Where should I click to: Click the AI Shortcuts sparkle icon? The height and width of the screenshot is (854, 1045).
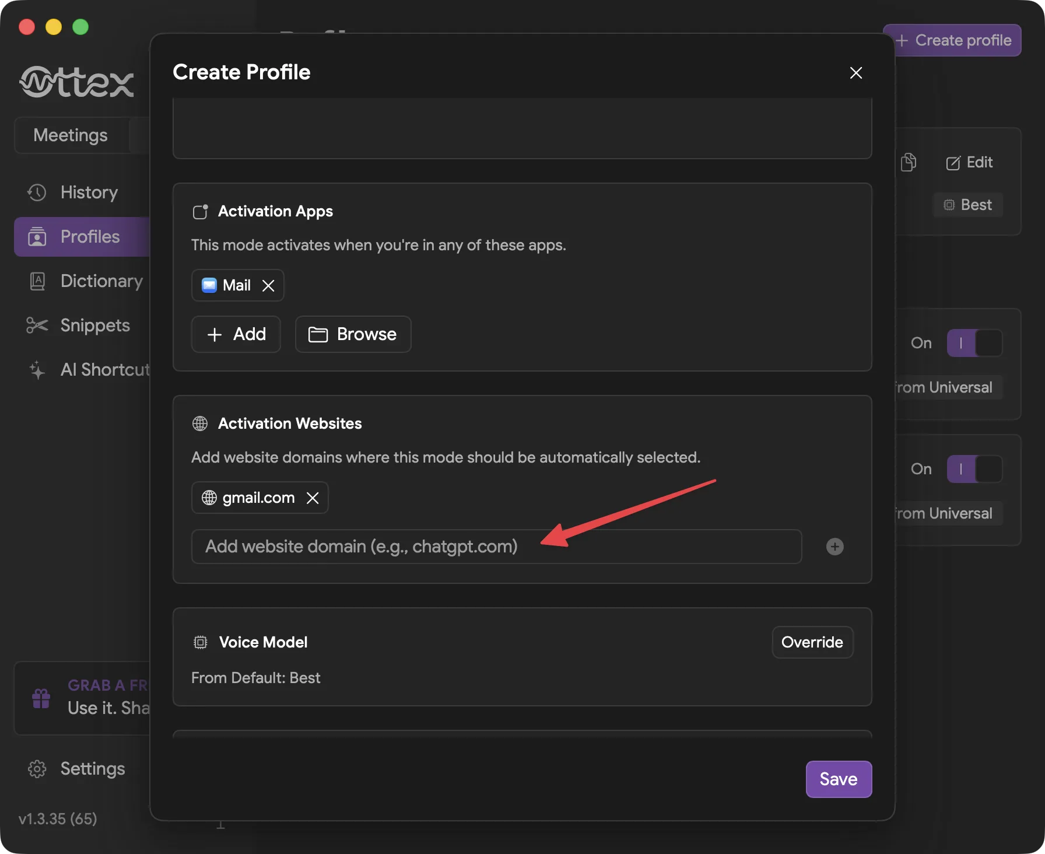coord(37,370)
